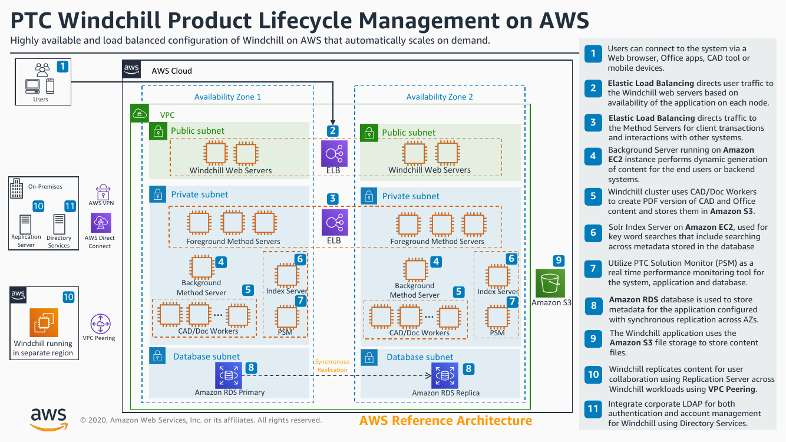
Task: Click Zone 2 database subnet lock icon
Action: [369, 357]
